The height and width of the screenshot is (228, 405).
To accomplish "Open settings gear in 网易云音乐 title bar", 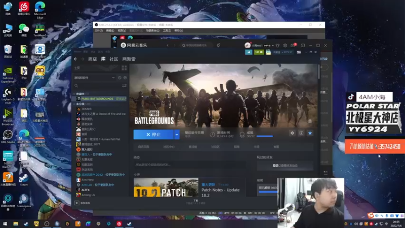I will 285,46.
